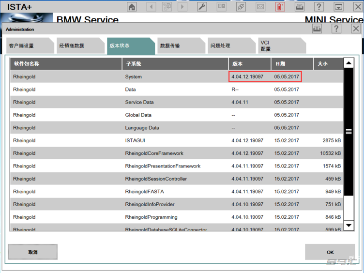This screenshot has width=364, height=273.
Task: Click the R-- version cell
Action: (235, 90)
